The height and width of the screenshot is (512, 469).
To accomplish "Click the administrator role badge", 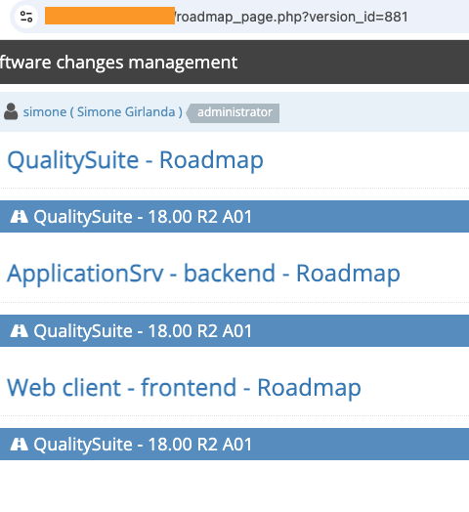I will point(233,113).
